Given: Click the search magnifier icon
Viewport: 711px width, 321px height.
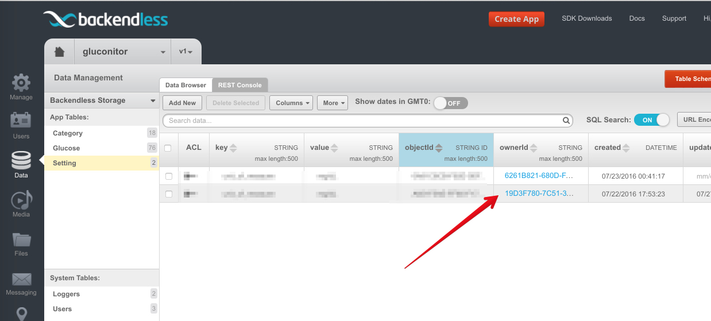Looking at the screenshot, I should click(566, 121).
